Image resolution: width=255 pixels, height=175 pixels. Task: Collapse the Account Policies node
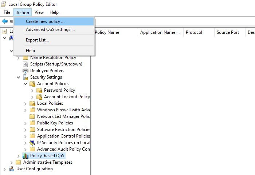click(x=25, y=84)
